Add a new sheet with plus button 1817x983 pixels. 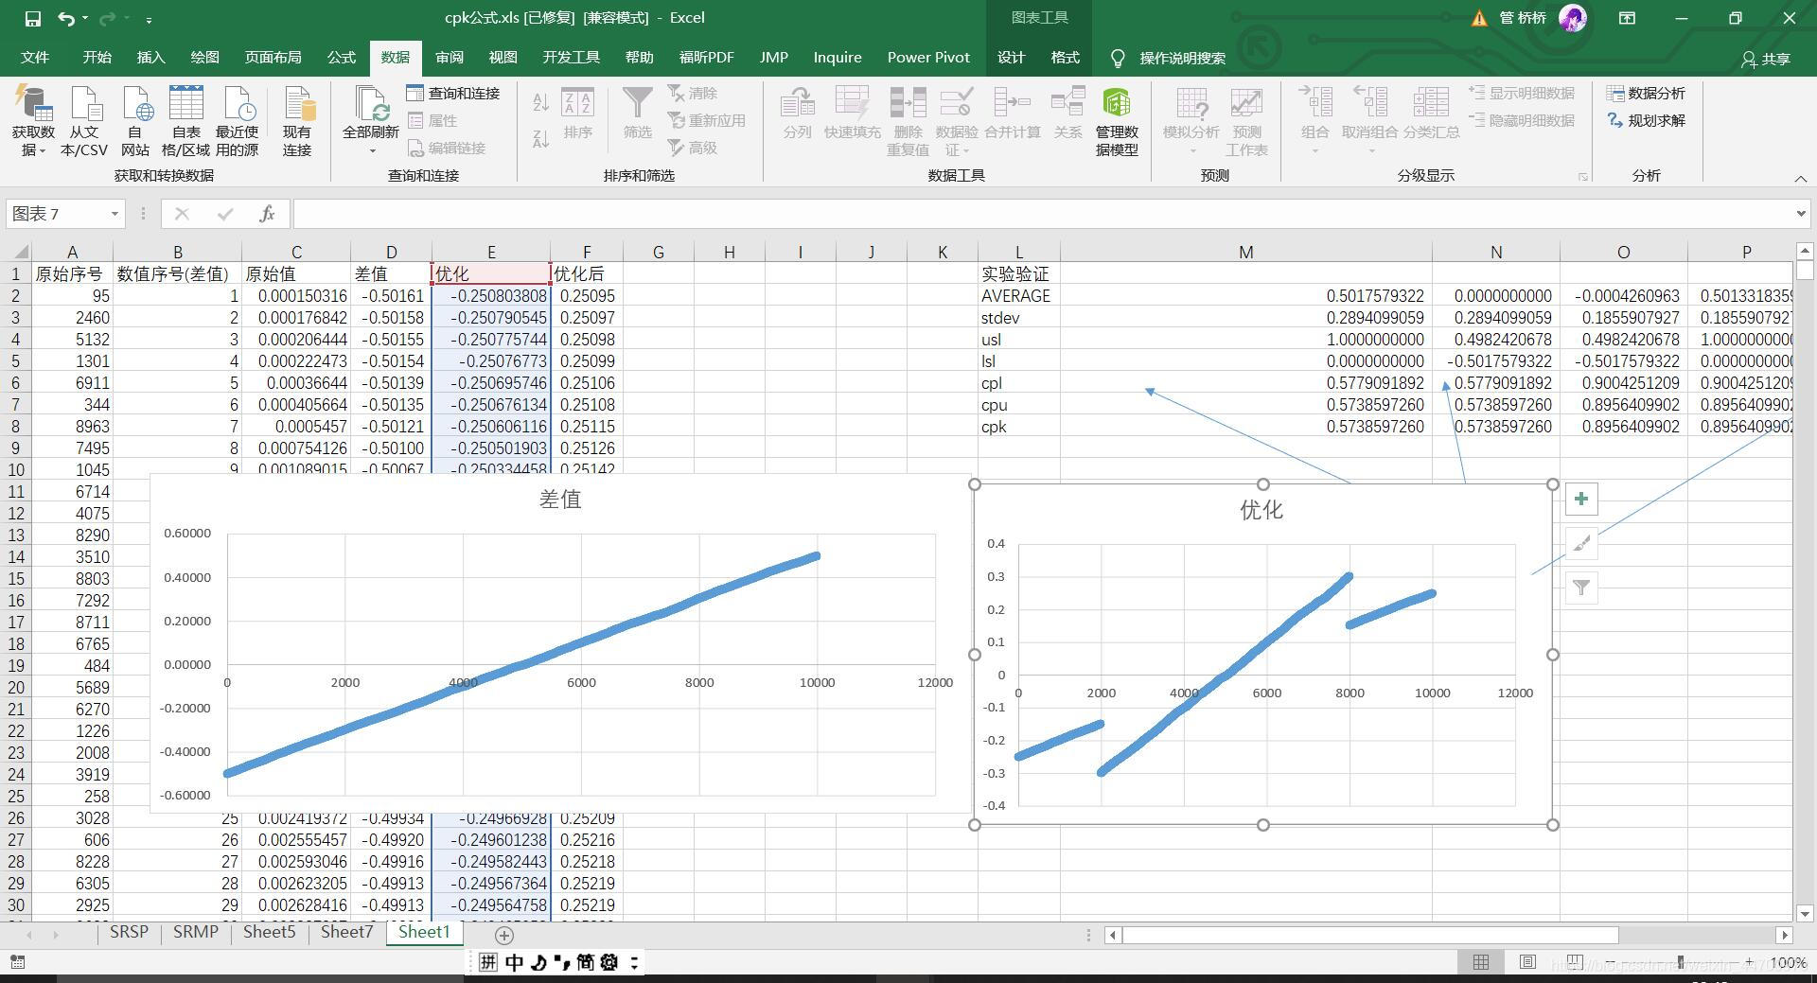[x=504, y=935]
